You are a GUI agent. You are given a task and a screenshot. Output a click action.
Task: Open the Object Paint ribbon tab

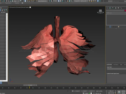8,3
